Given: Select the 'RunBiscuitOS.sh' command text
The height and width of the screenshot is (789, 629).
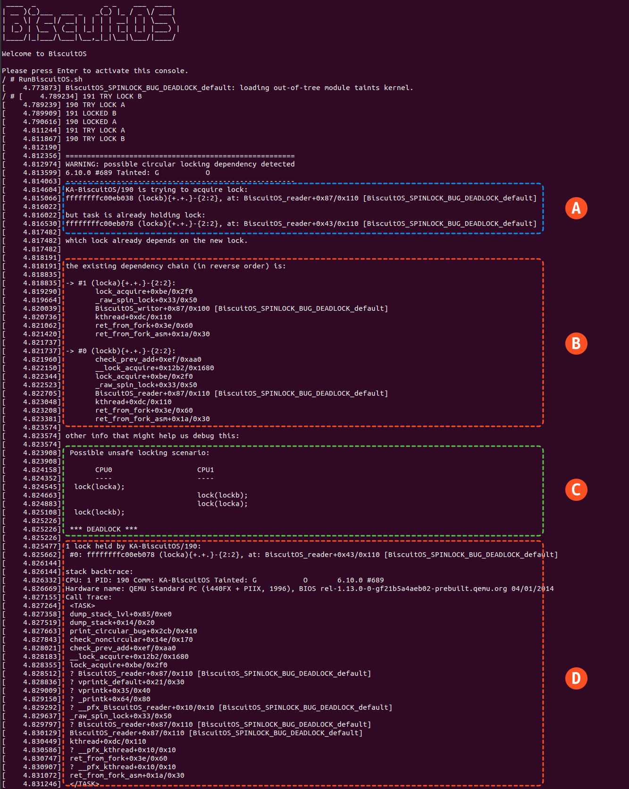Looking at the screenshot, I should pyautogui.click(x=50, y=79).
